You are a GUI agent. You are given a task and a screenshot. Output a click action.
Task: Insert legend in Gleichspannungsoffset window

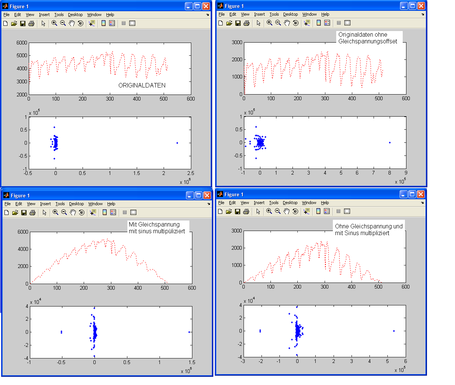[x=327, y=23]
